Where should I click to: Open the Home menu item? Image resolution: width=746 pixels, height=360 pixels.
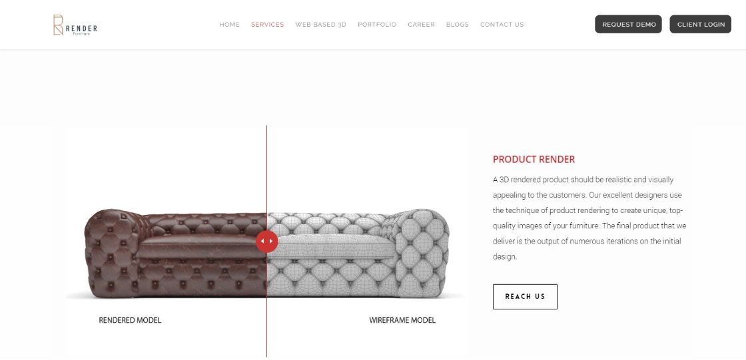(229, 24)
